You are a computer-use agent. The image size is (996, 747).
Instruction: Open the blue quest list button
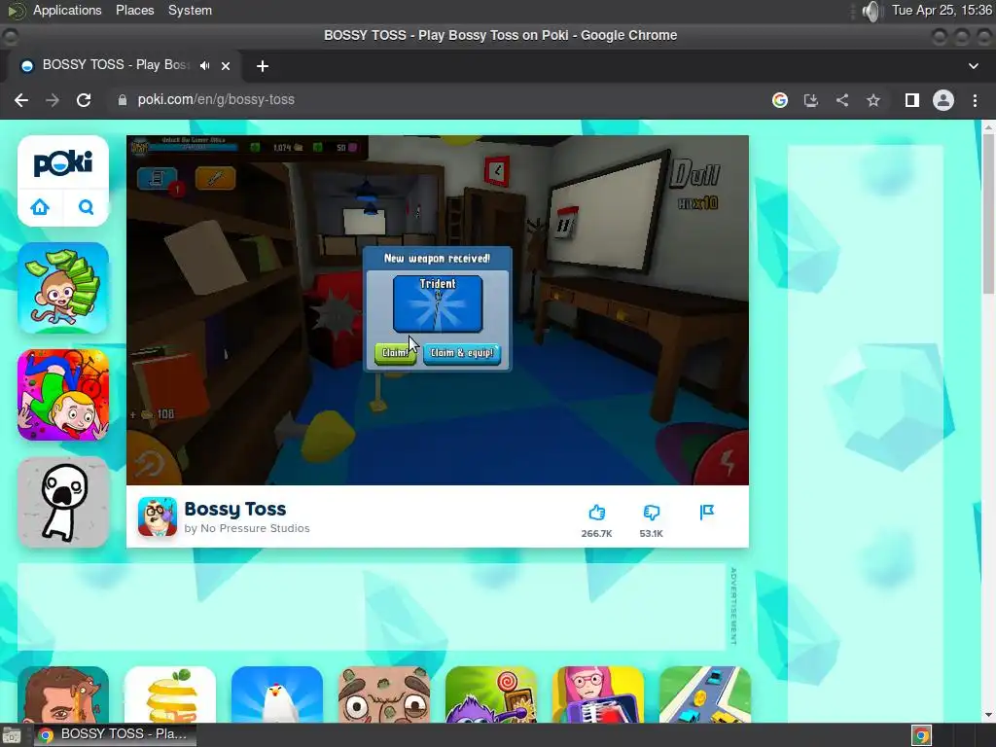[x=157, y=179]
